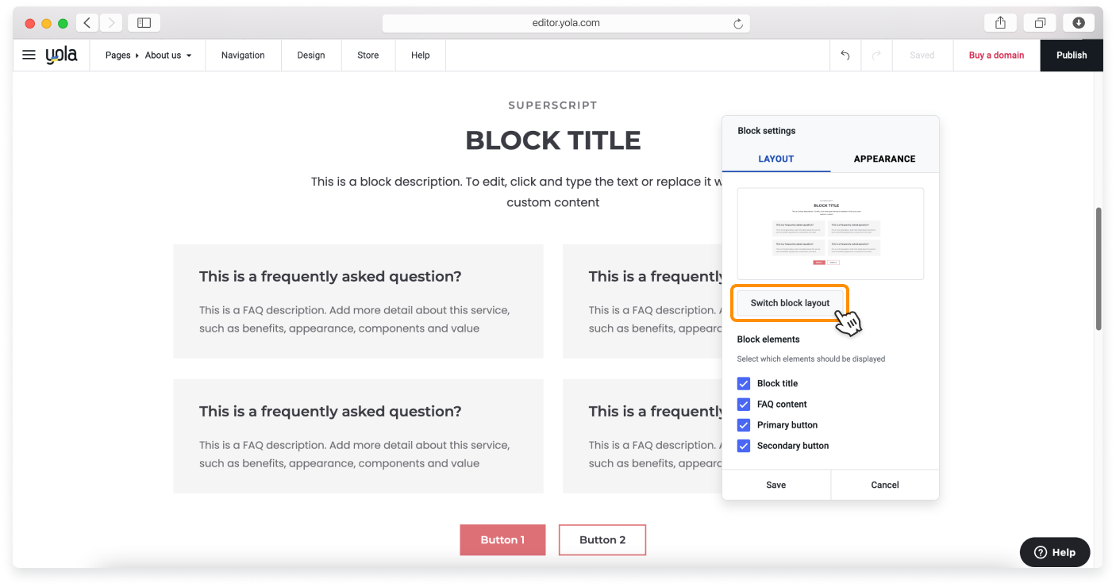Disable the FAQ content element
1116x587 pixels.
coord(743,404)
